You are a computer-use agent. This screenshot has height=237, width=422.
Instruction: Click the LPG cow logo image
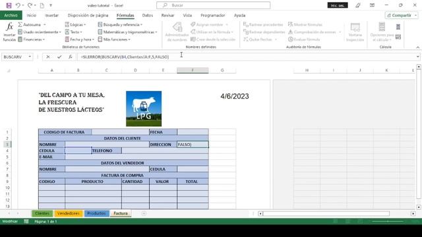[144, 109]
